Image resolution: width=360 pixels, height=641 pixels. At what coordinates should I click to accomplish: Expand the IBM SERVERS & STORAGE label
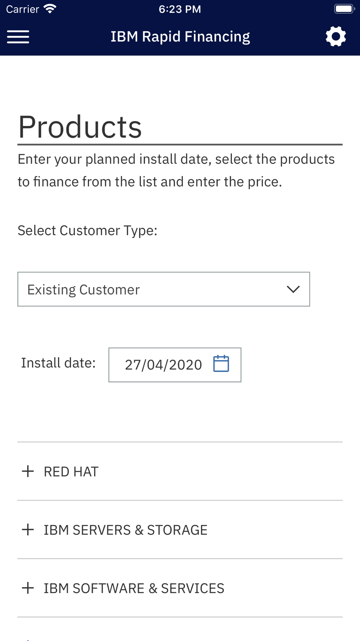pos(126,530)
